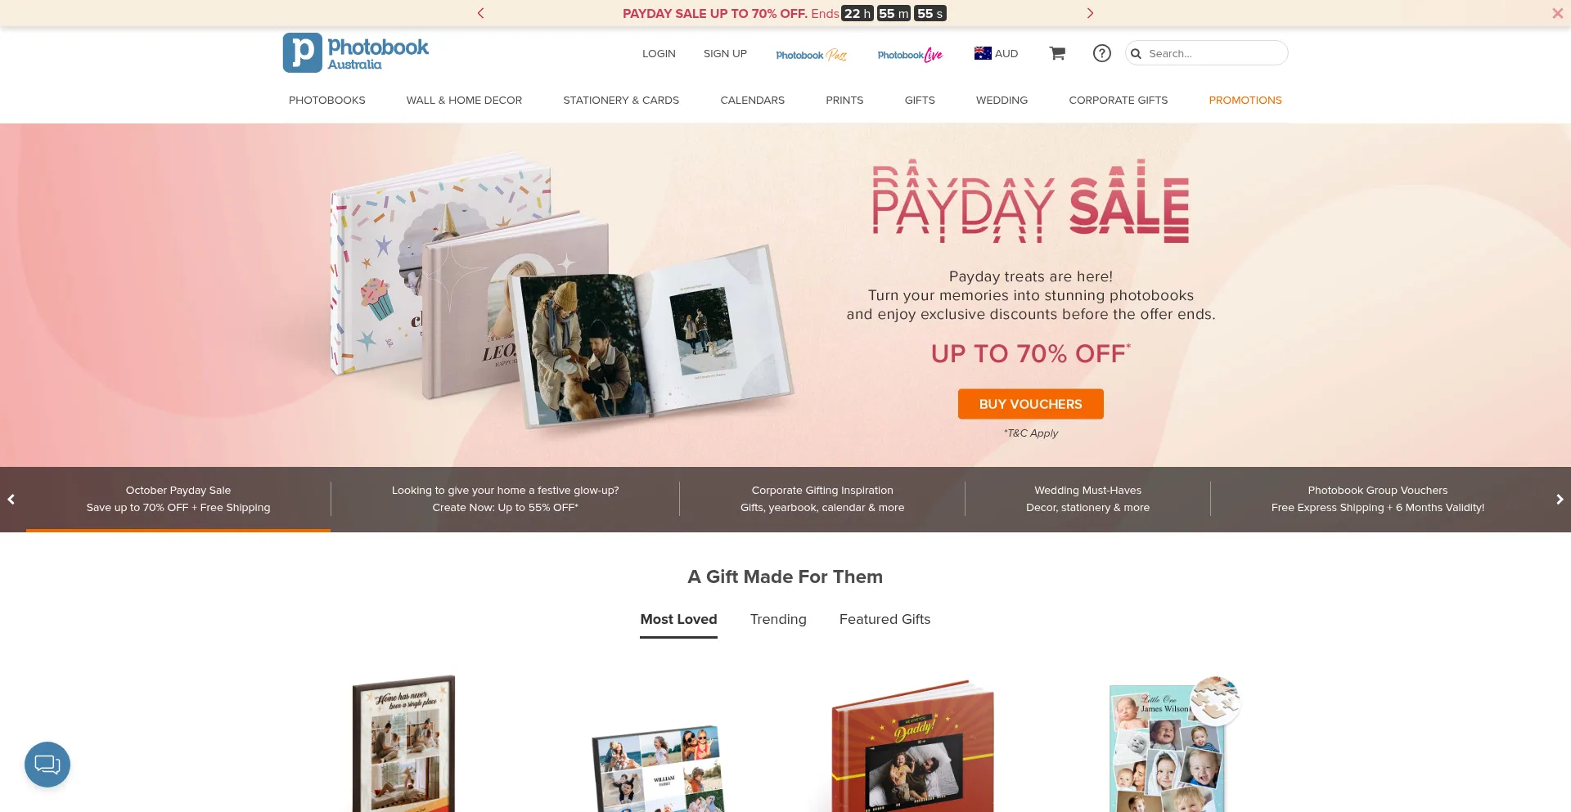Go back in promo carousel with left arrow
The width and height of the screenshot is (1571, 812).
click(11, 500)
